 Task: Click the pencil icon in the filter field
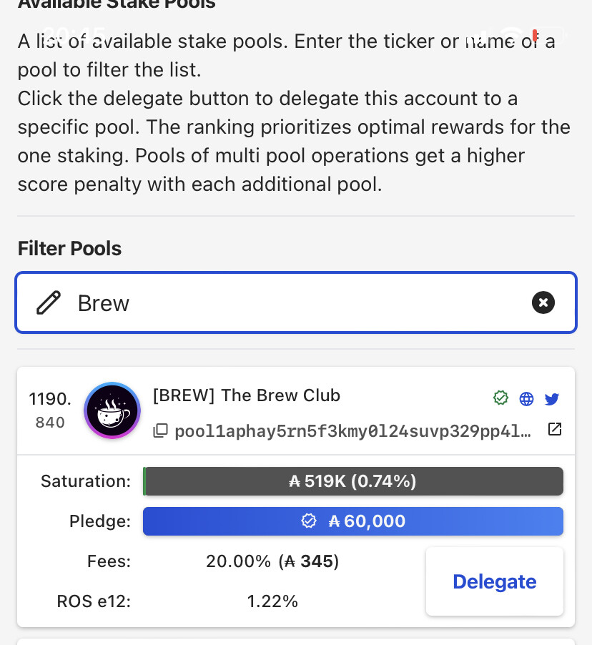pyautogui.click(x=49, y=303)
